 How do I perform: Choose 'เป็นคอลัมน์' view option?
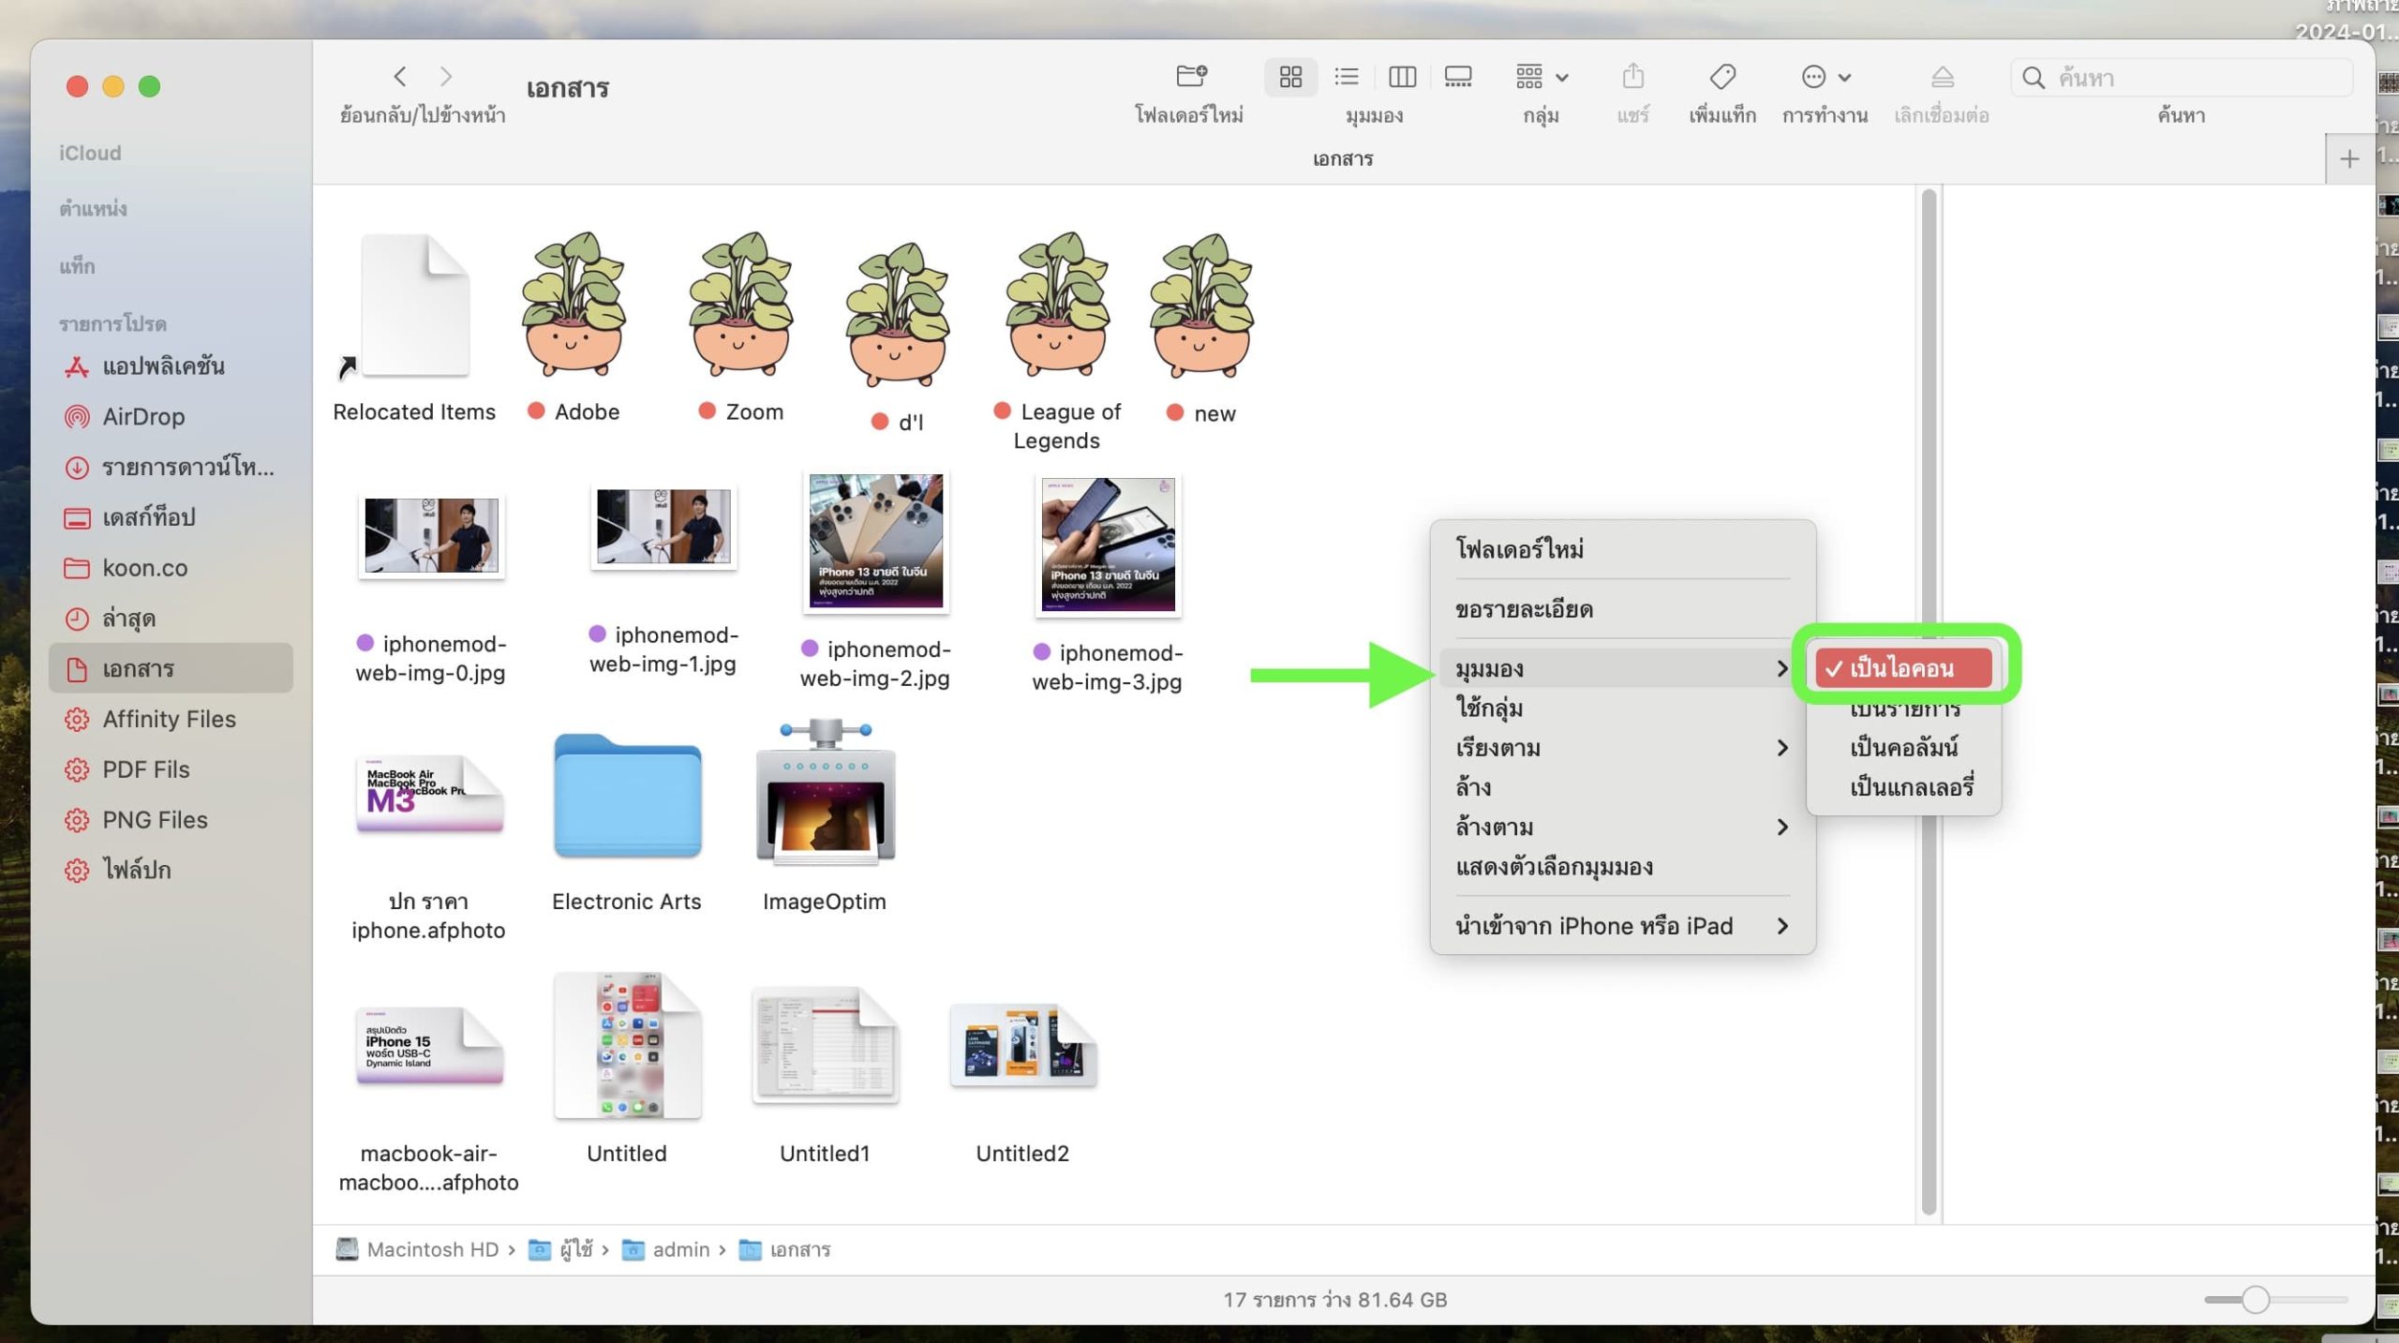[1902, 748]
